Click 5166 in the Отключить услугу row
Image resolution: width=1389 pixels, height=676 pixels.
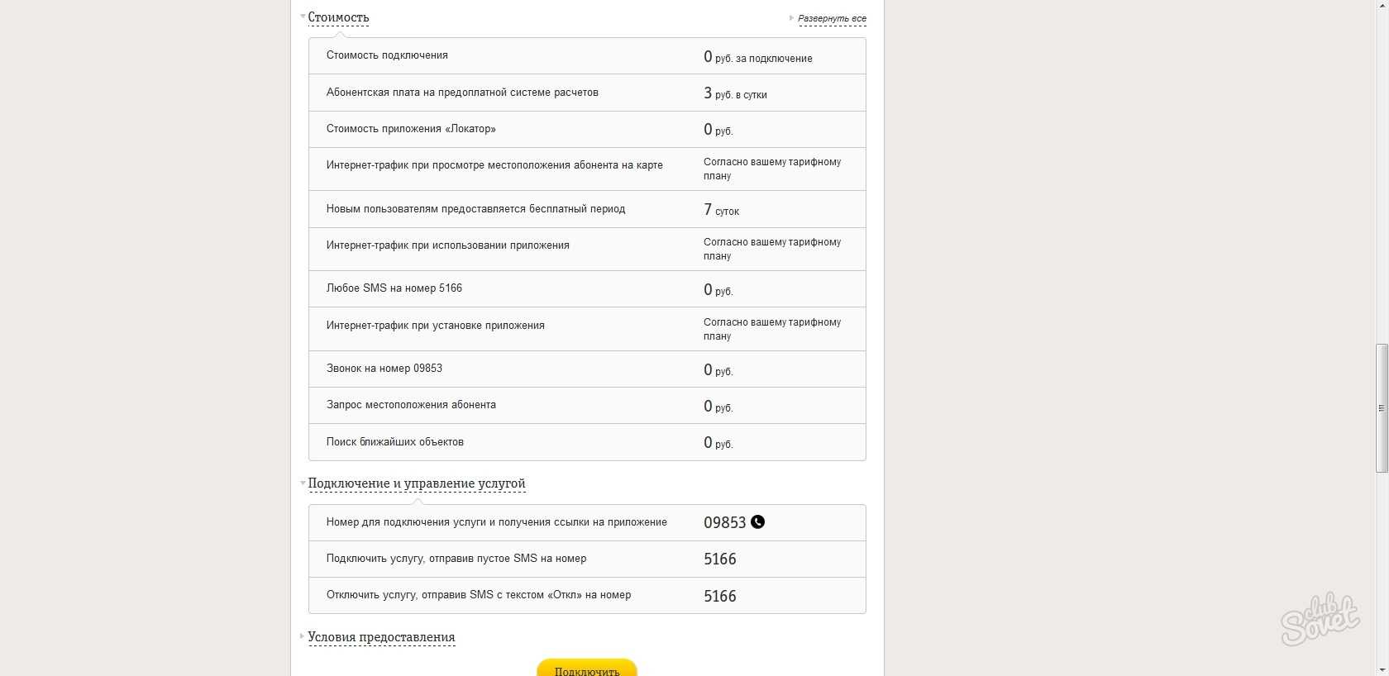[719, 596]
